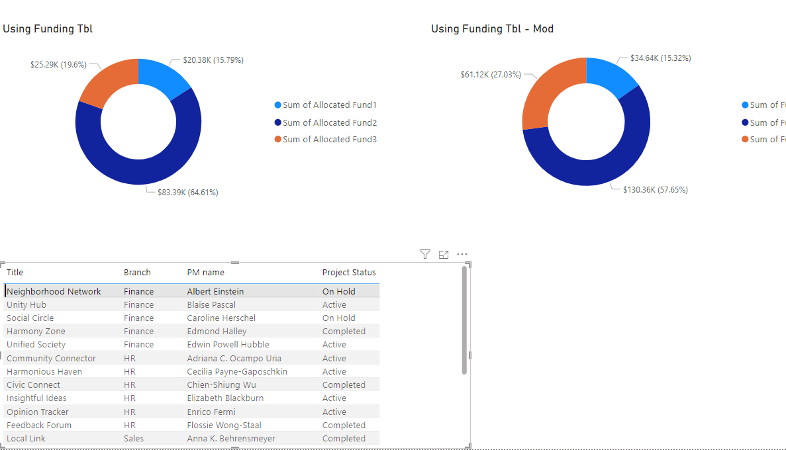The width and height of the screenshot is (786, 450).
Task: Select the 'Local Link' table cell
Action: point(26,438)
